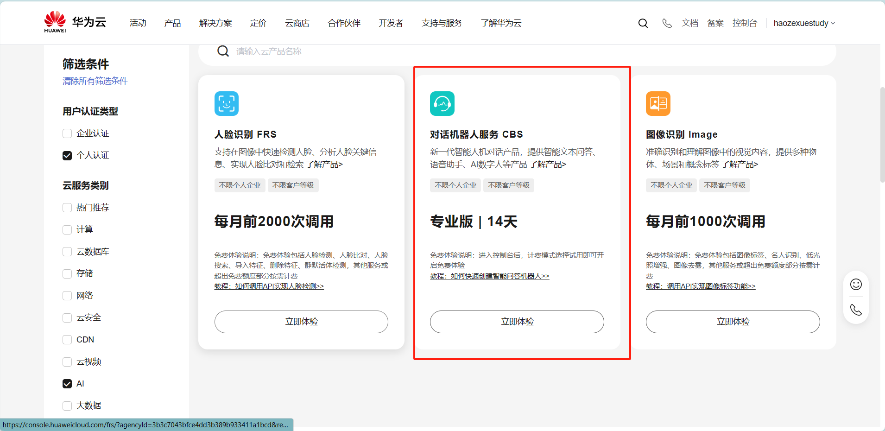Toggle the 企业认证 checkbox

(x=67, y=133)
